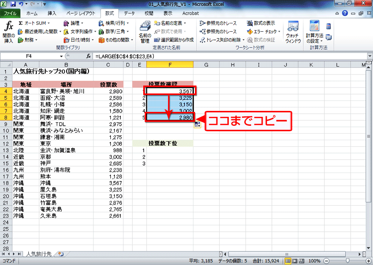Viewport: 373px width, 265px height.
Task: Open Calculation Options (計算方法の設定)
Action: pyautogui.click(x=314, y=32)
